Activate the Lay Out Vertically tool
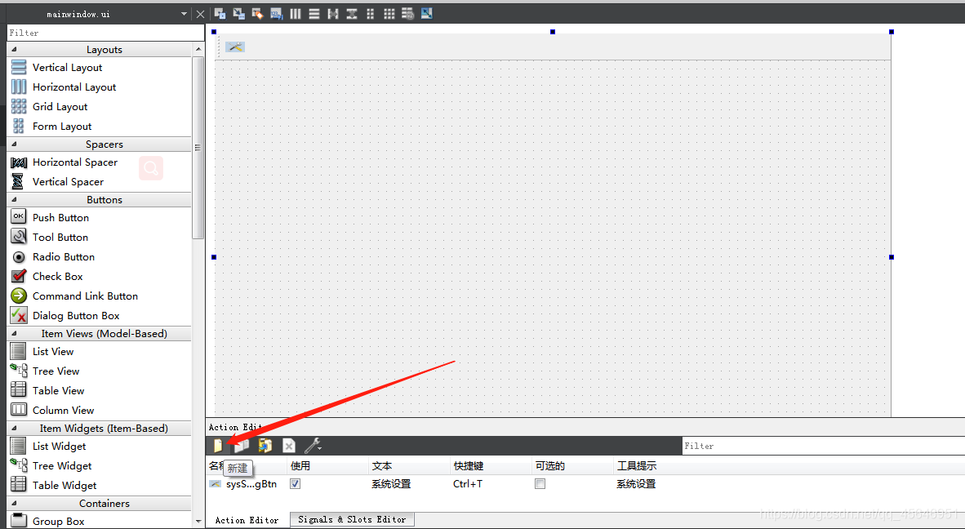 (x=314, y=13)
